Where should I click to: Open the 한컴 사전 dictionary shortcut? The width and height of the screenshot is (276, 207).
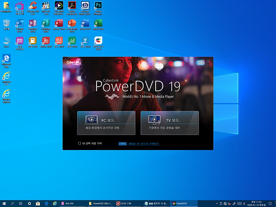point(33,42)
